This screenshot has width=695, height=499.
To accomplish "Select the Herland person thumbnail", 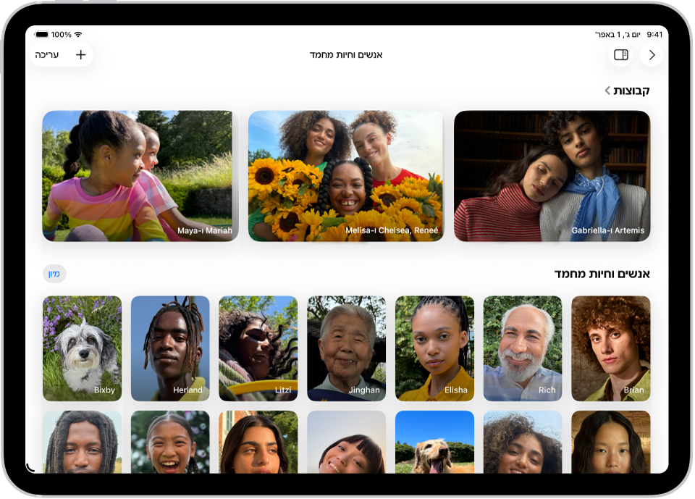I will tap(170, 348).
